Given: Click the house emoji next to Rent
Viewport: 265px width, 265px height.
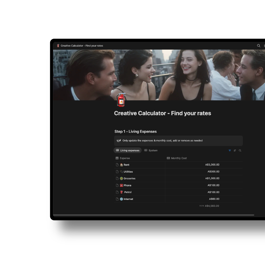Looking at the screenshot, I should 121,165.
